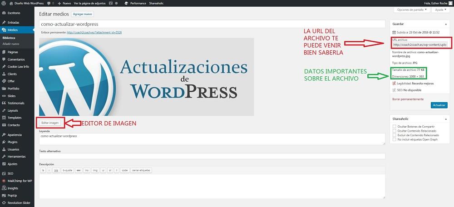Image resolution: width=454 pixels, height=207 pixels.
Task: Collapse the Guardar panel
Action: [445, 25]
